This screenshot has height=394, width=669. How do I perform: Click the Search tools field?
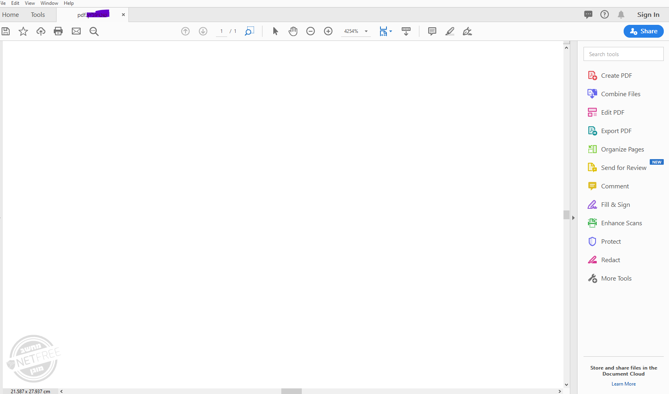tap(623, 54)
